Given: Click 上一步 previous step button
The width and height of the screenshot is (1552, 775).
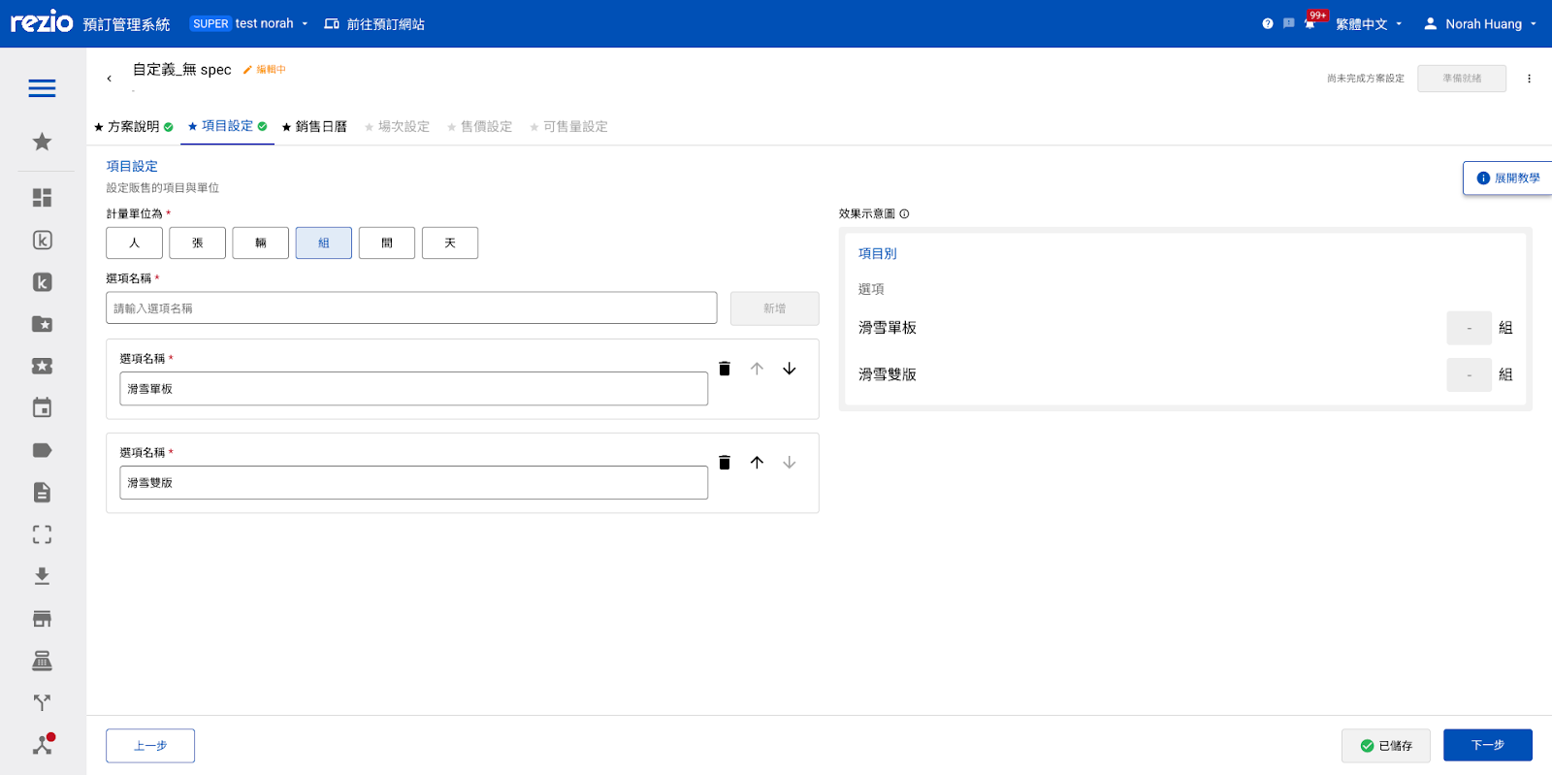Looking at the screenshot, I should tap(150, 746).
